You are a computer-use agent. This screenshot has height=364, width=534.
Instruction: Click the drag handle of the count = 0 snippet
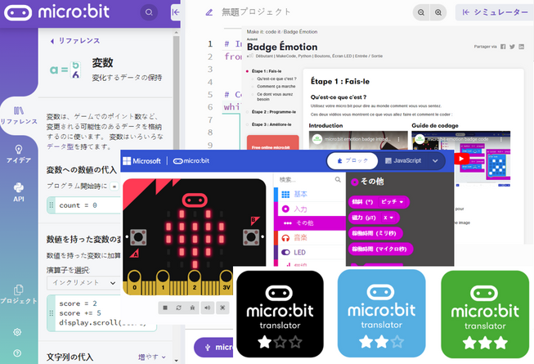click(52, 205)
